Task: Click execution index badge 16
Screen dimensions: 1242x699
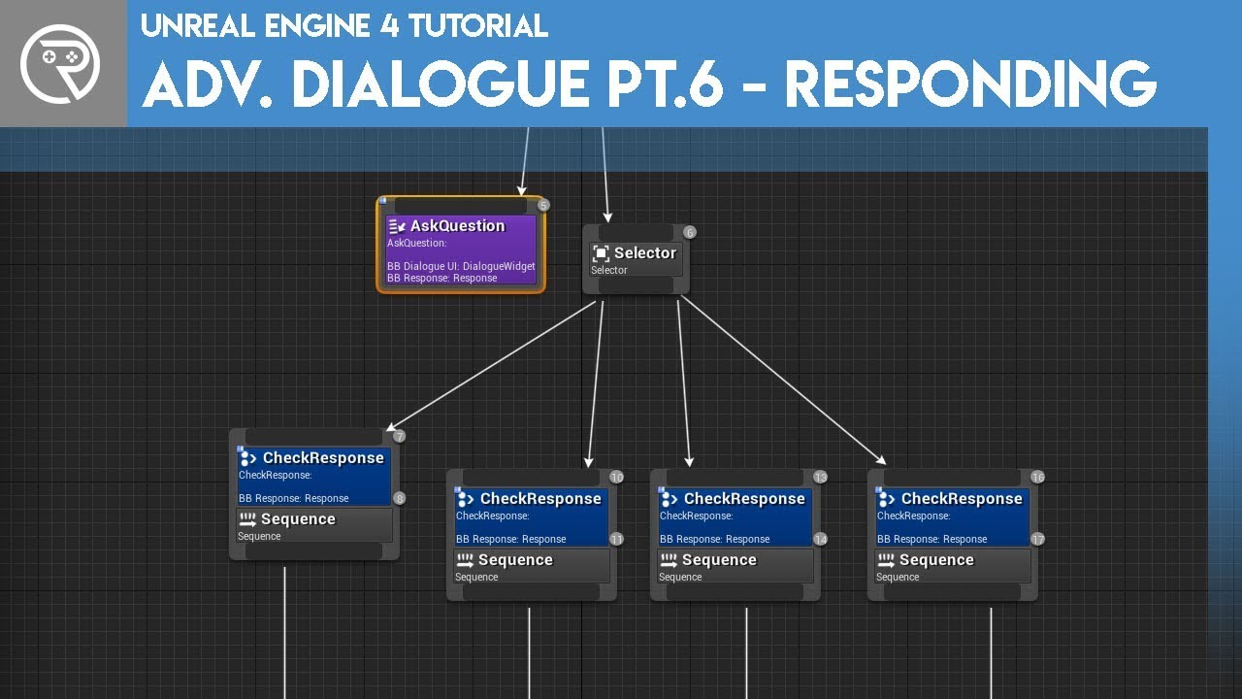Action: click(1037, 477)
